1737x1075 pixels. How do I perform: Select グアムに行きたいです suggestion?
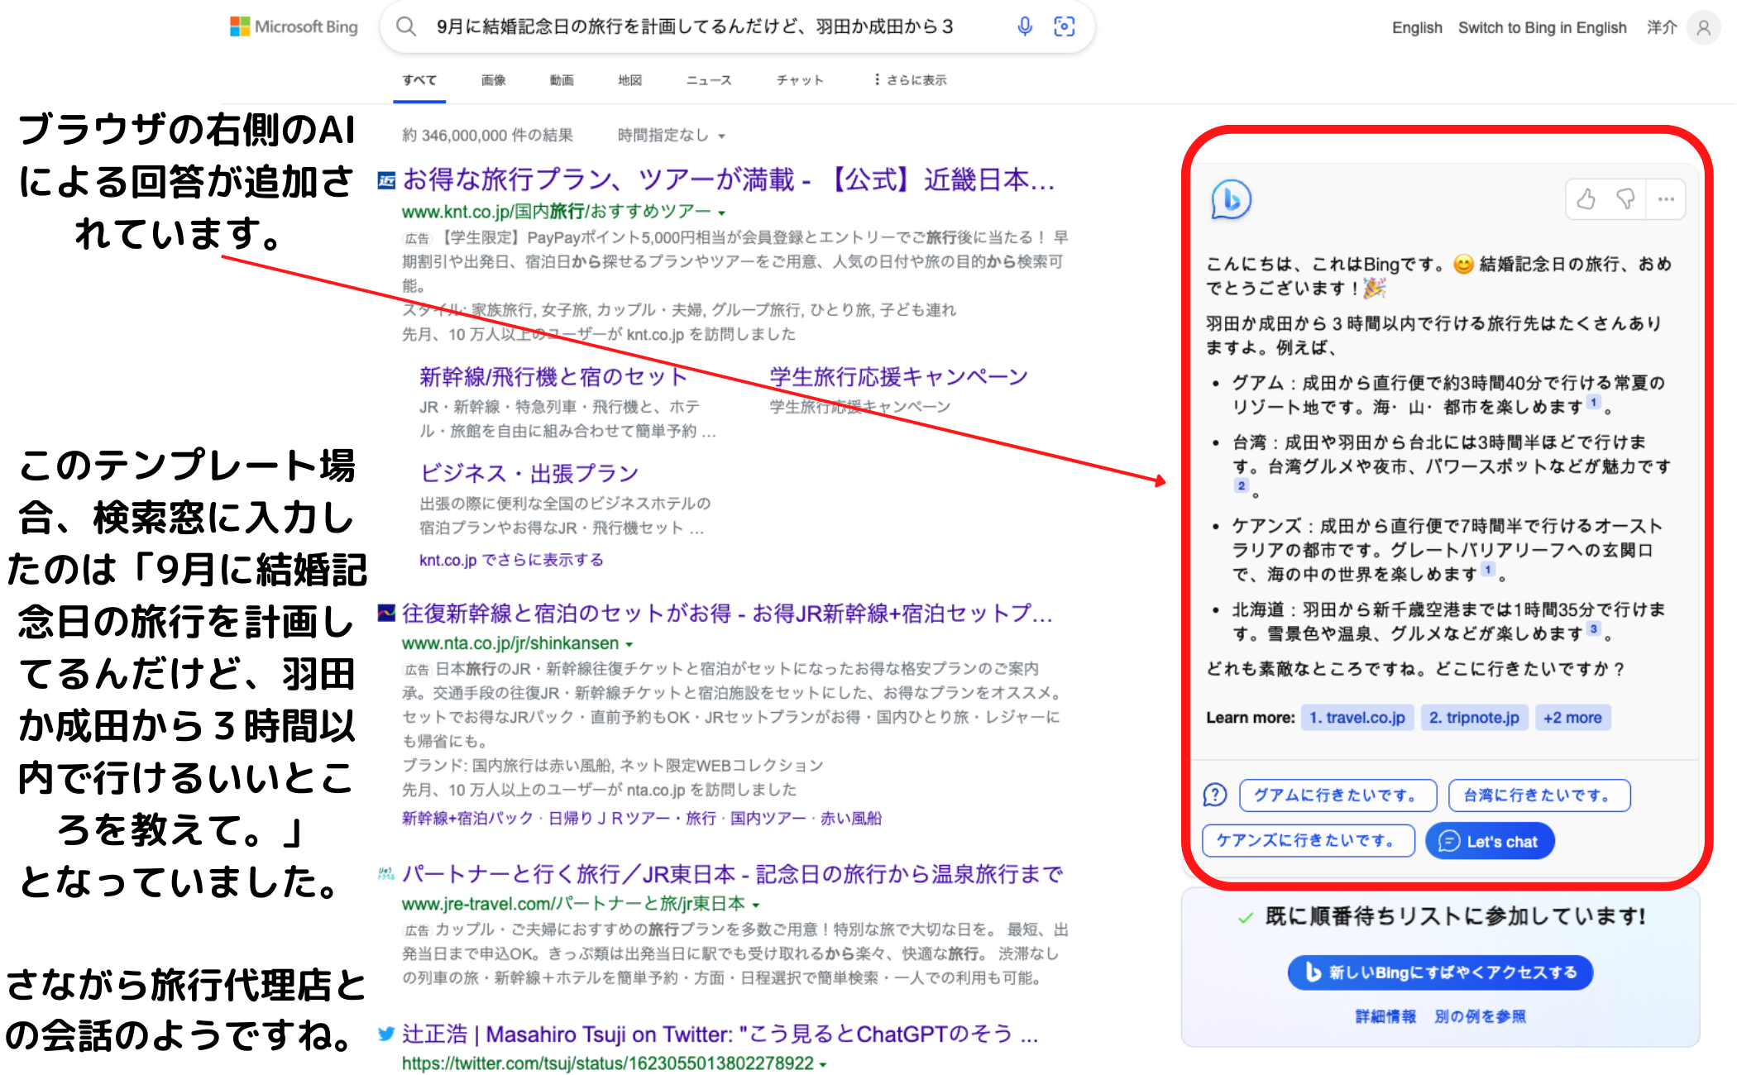[1337, 795]
